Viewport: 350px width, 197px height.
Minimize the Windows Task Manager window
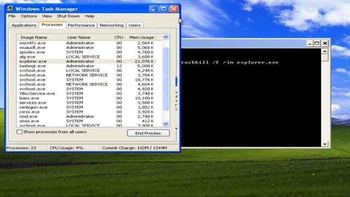point(153,9)
